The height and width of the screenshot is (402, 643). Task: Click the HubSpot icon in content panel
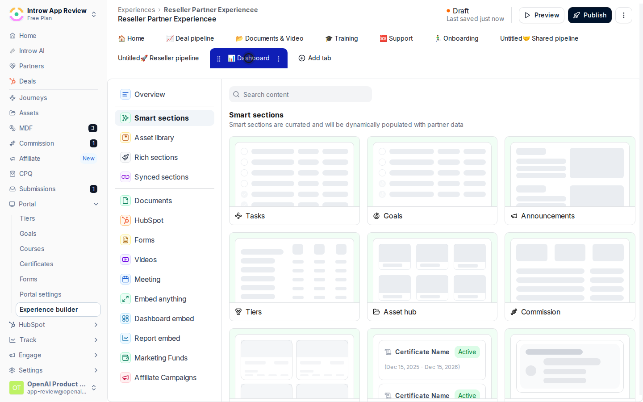[125, 220]
